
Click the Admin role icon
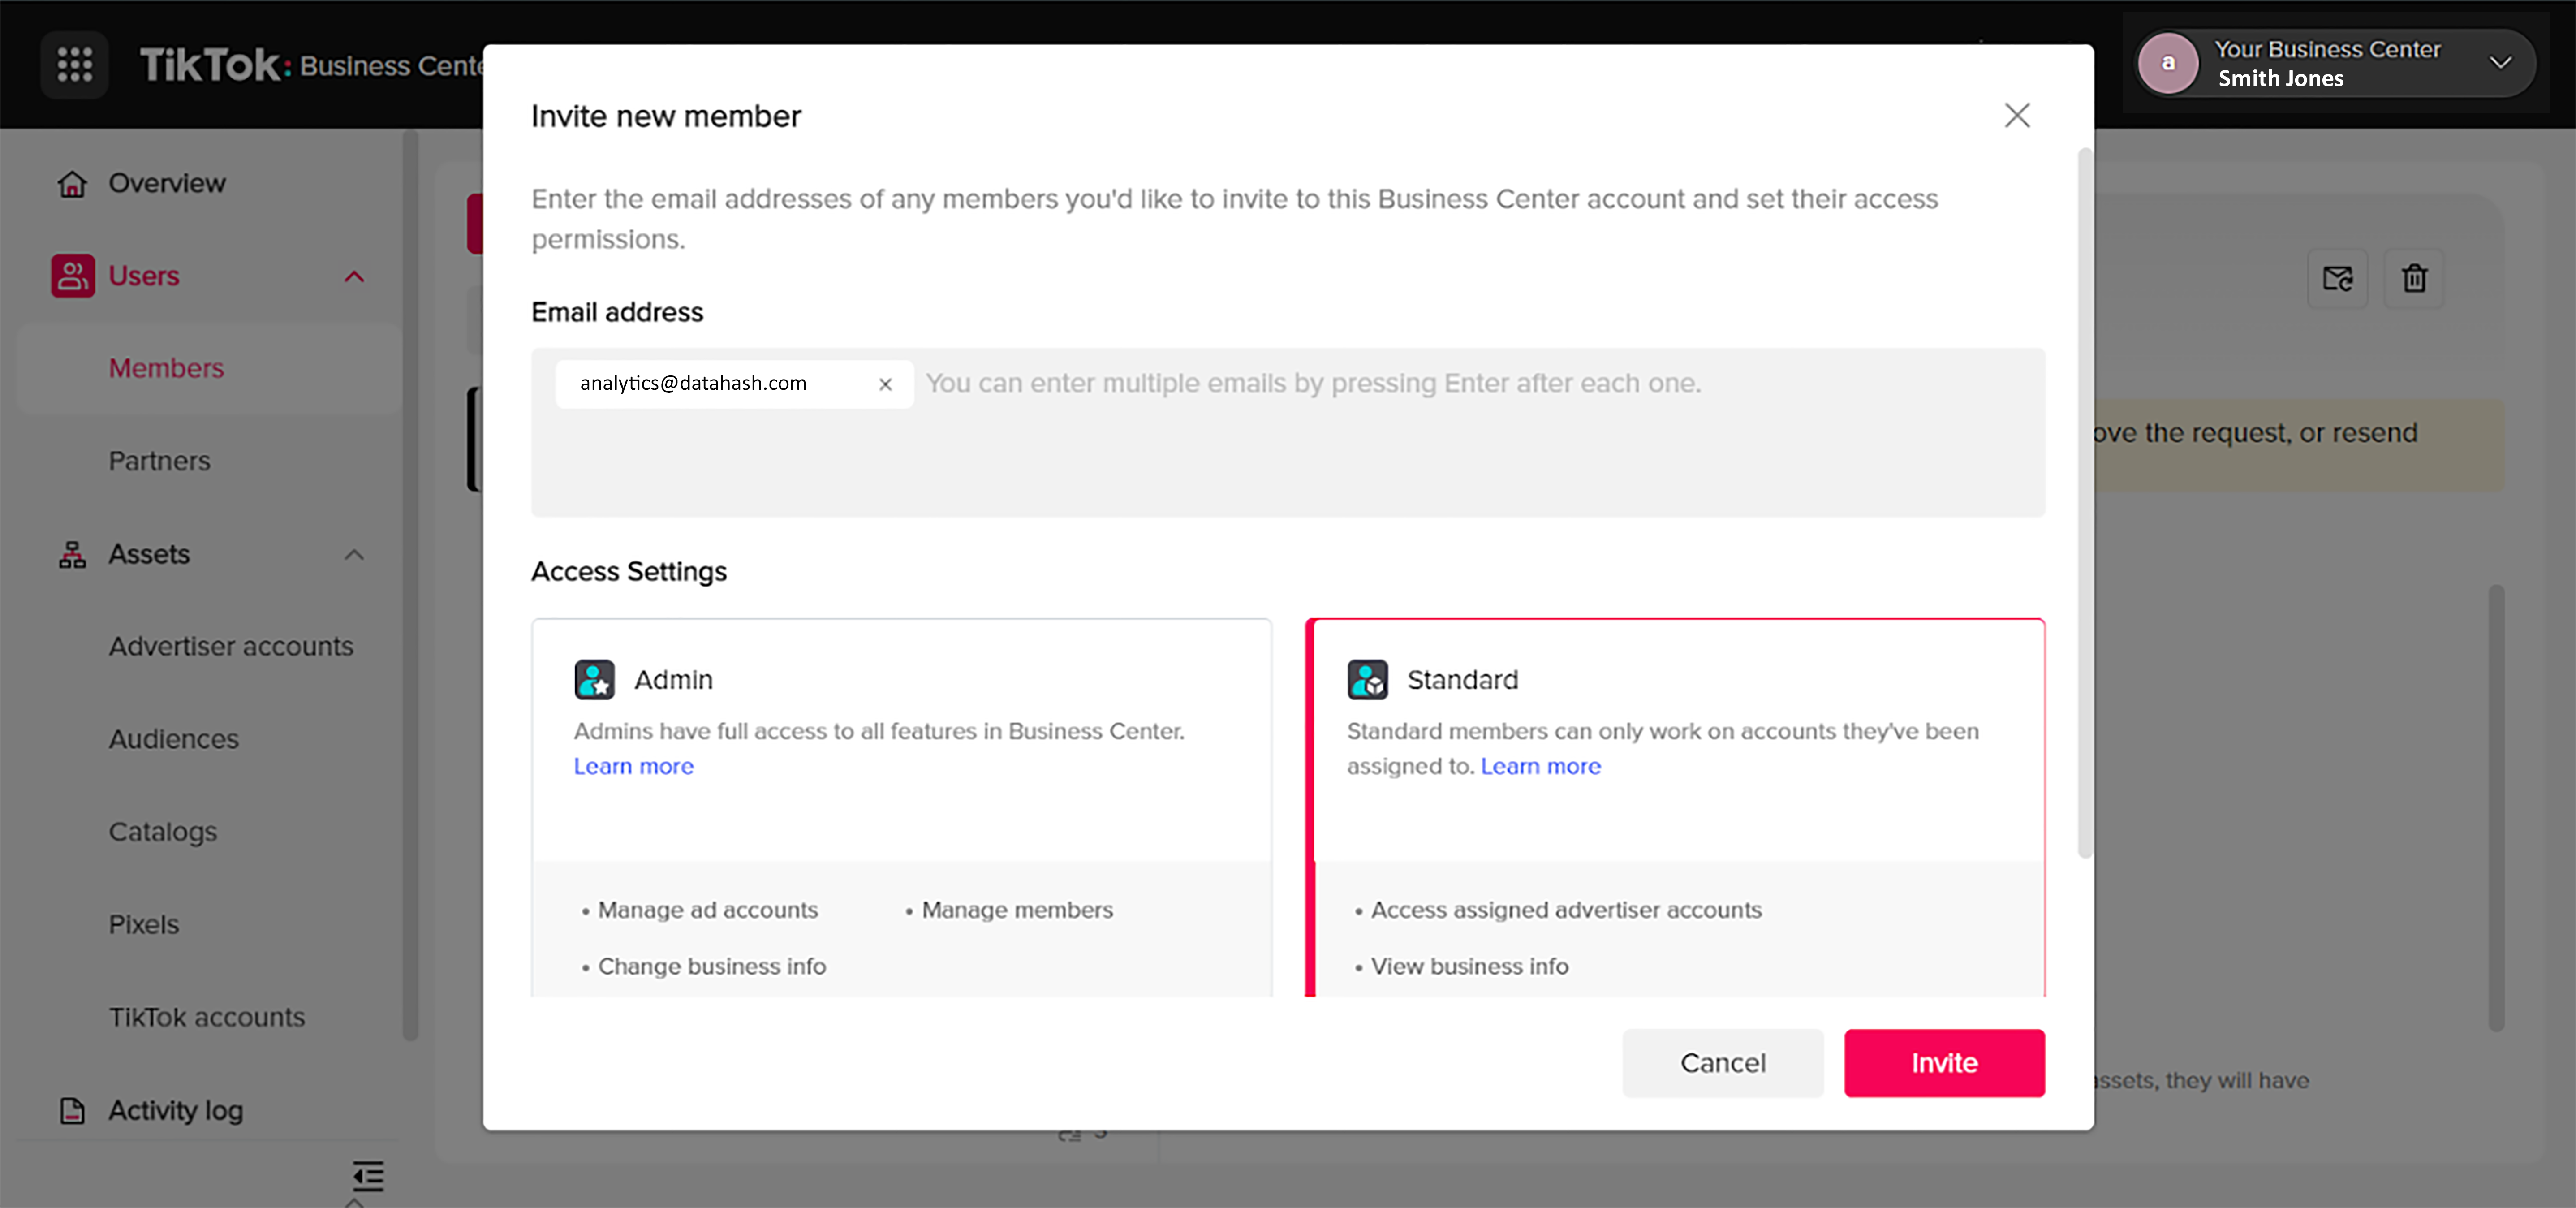[594, 680]
